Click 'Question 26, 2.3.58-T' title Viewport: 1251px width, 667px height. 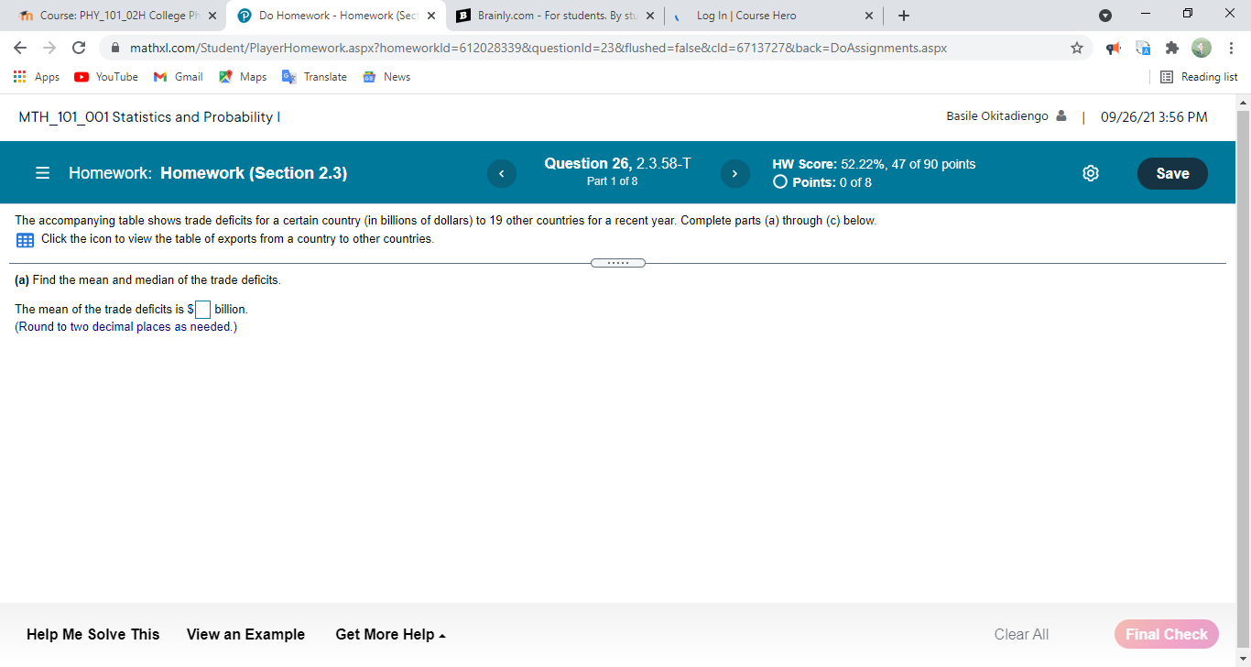617,163
